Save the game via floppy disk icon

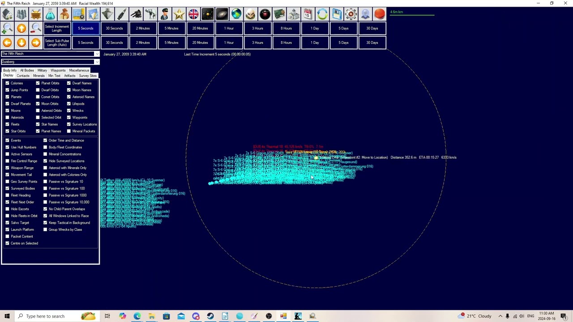click(x=337, y=14)
